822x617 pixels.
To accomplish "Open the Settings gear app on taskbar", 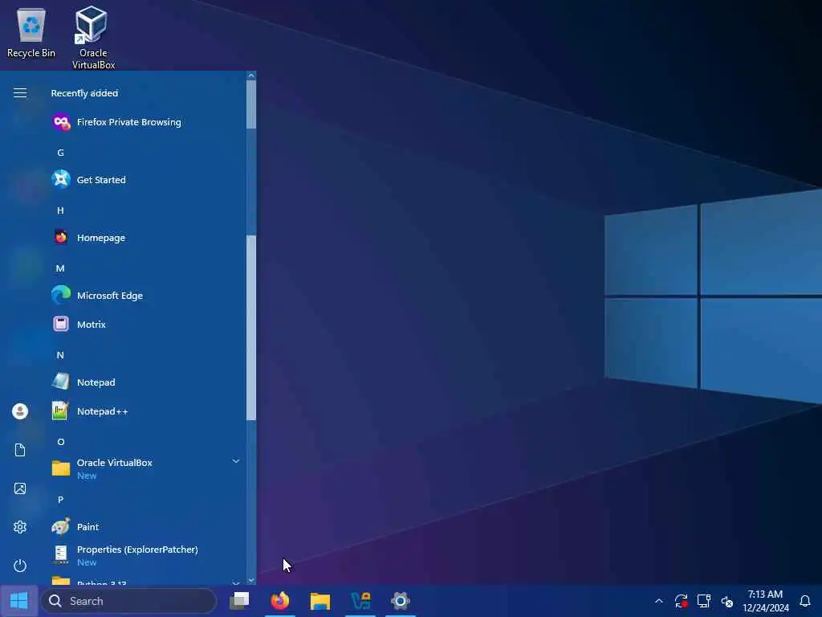I will [x=401, y=601].
